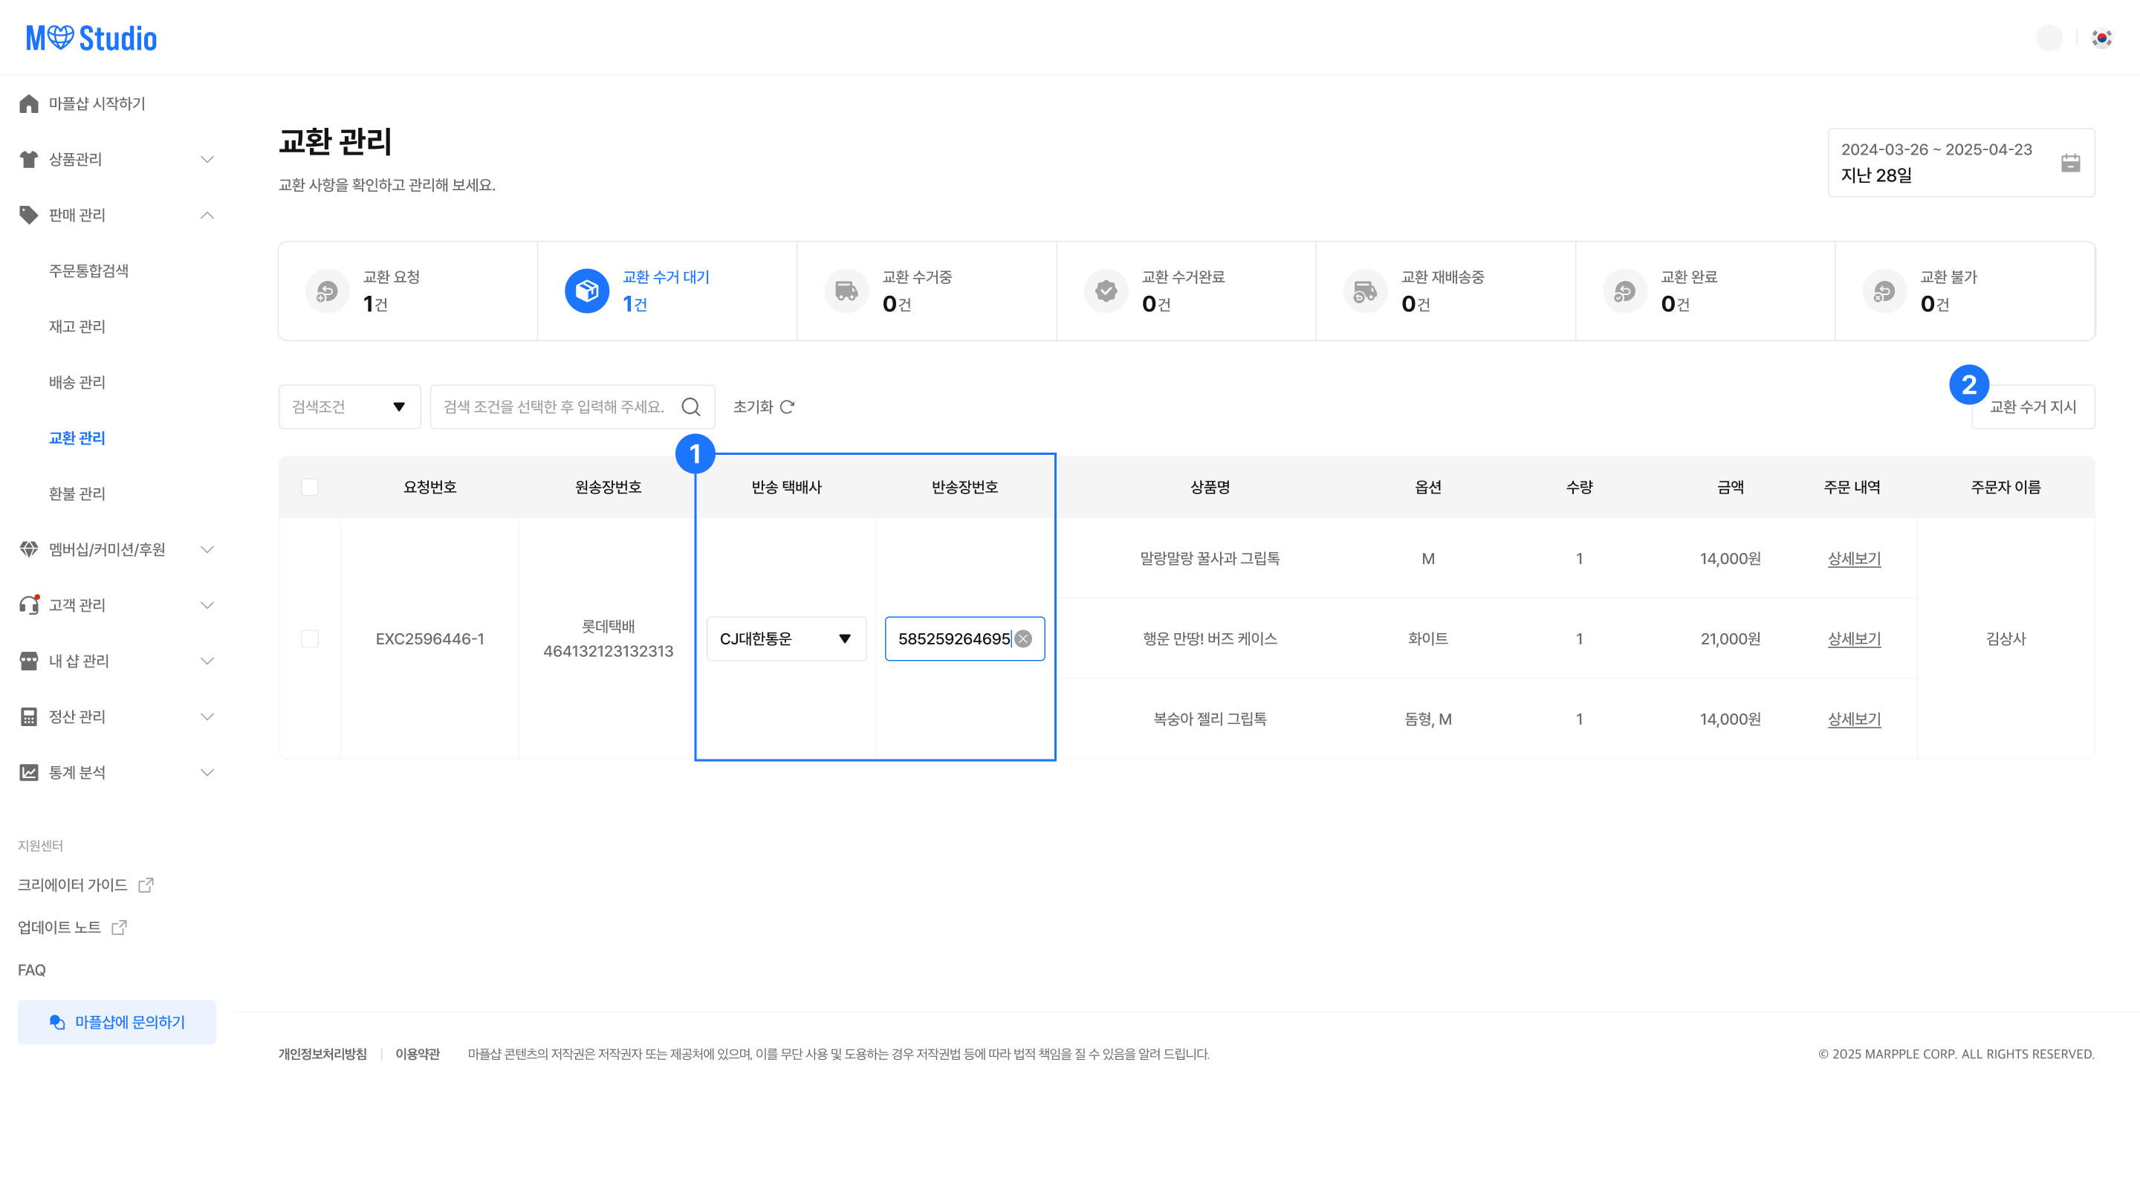
Task: Open the CJ대한통운 courier dropdown
Action: pos(786,639)
